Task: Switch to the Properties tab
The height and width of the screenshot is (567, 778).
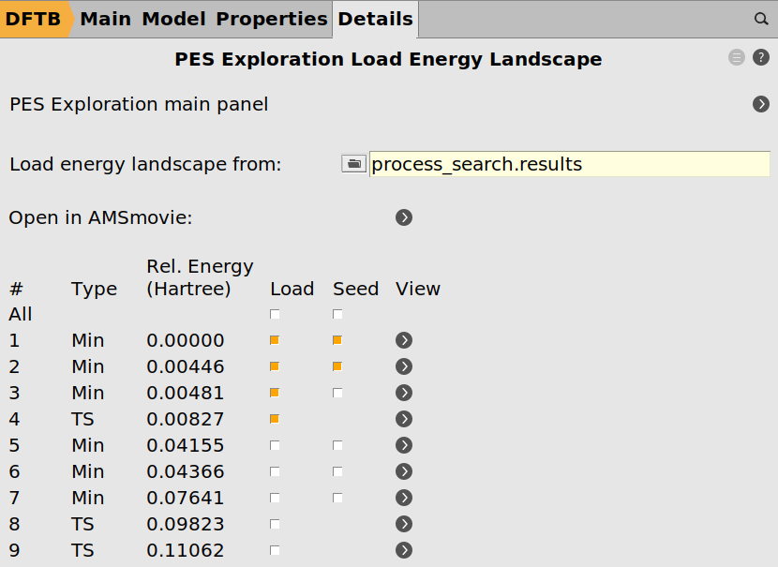Action: tap(272, 19)
